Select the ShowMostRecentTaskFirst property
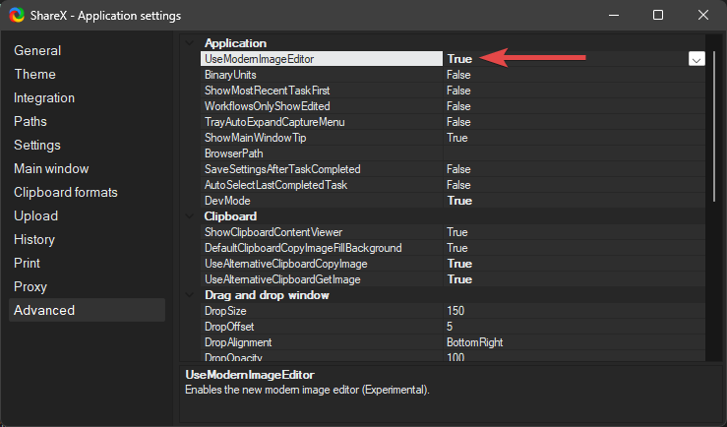This screenshot has height=427, width=727. pyautogui.click(x=267, y=91)
